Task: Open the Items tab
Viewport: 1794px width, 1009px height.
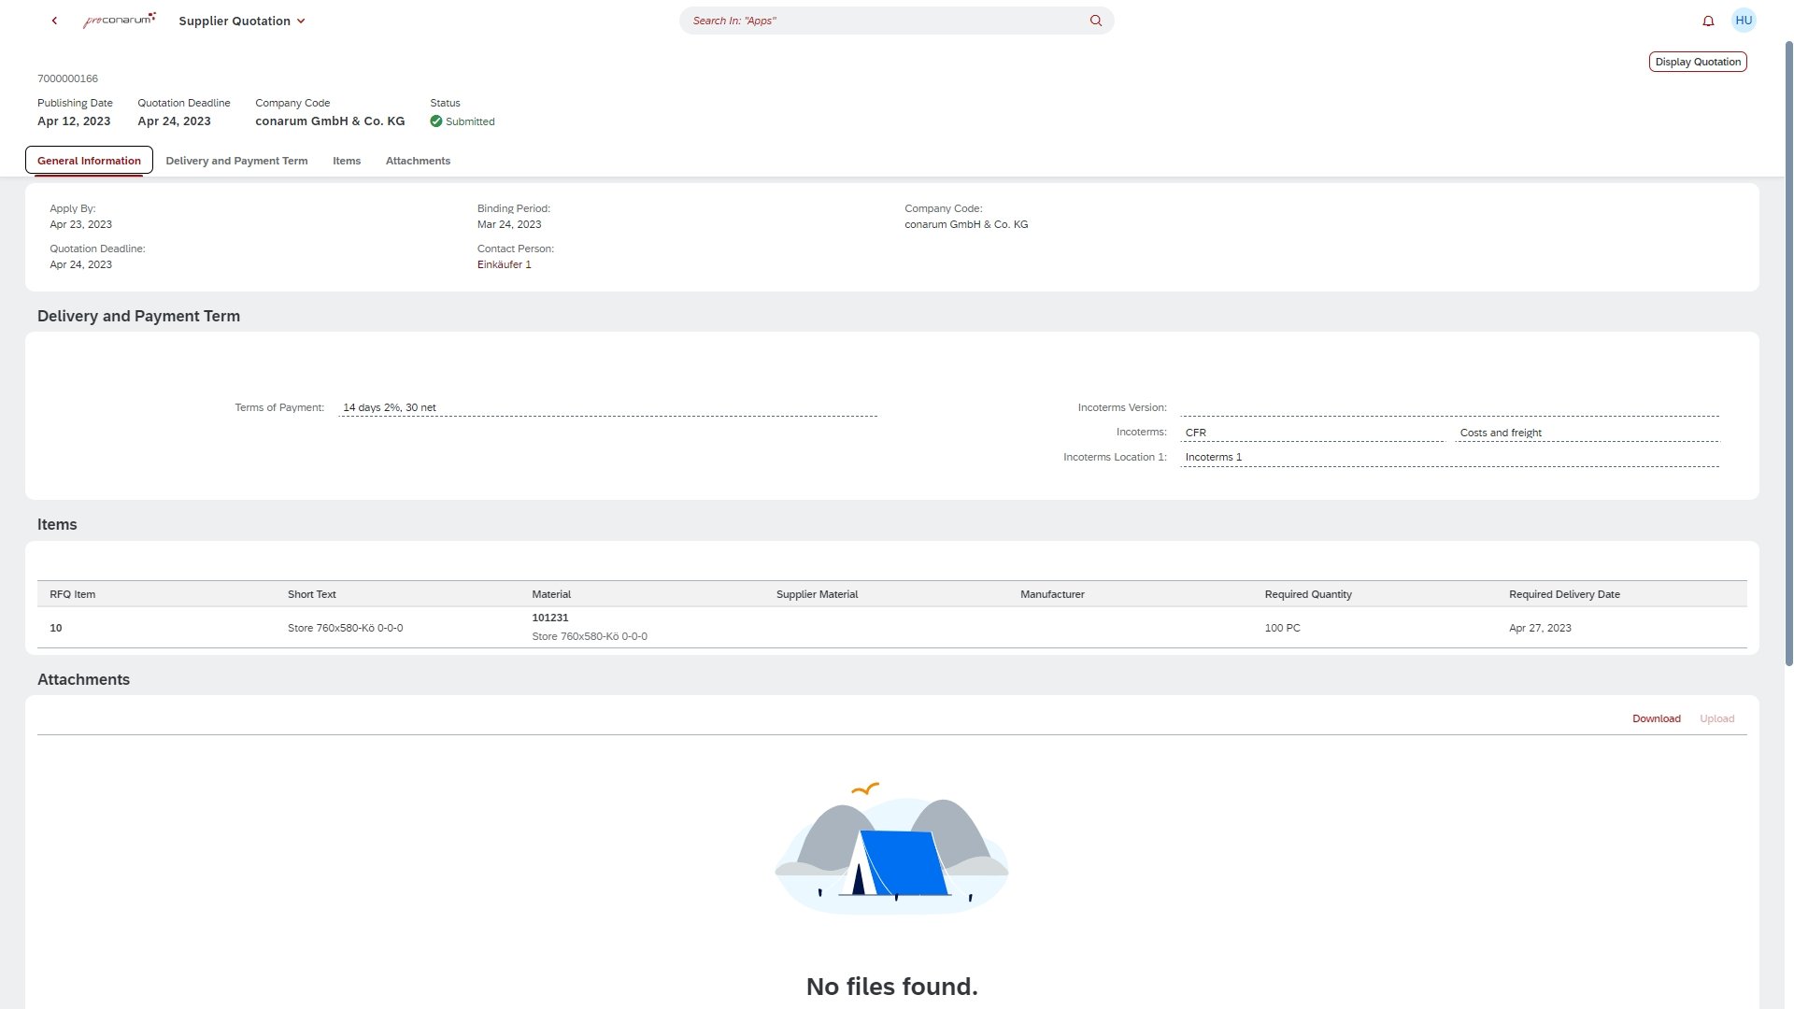Action: [347, 161]
